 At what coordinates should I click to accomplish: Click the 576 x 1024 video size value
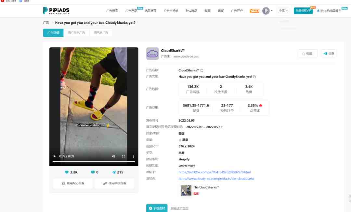point(187,146)
